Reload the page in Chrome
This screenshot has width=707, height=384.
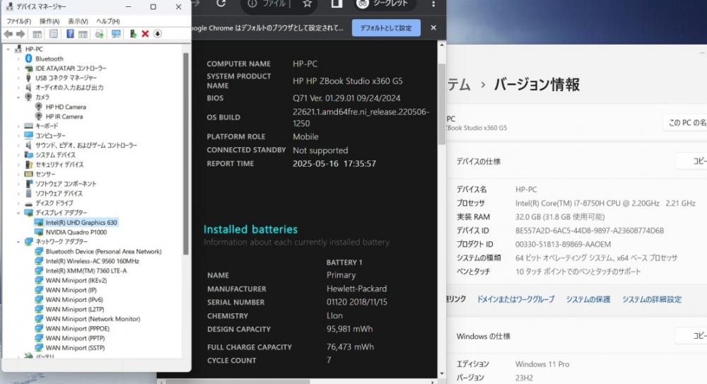(221, 4)
